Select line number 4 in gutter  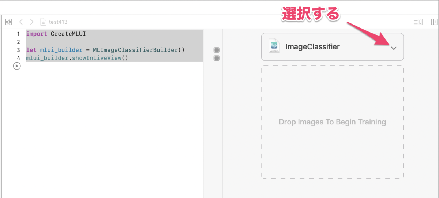click(x=18, y=58)
